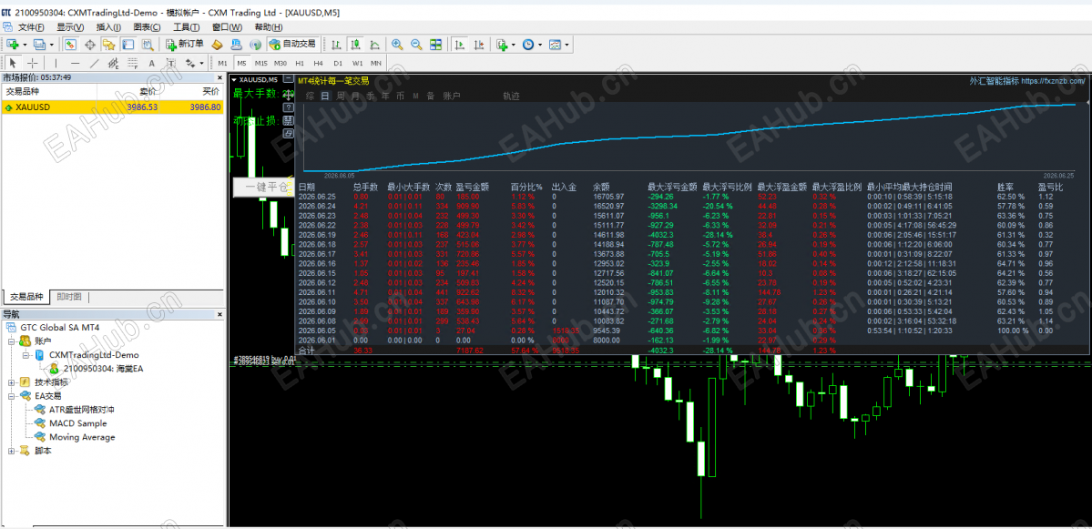Select the 日 daily statistics tab
The height and width of the screenshot is (529, 1092).
(324, 96)
